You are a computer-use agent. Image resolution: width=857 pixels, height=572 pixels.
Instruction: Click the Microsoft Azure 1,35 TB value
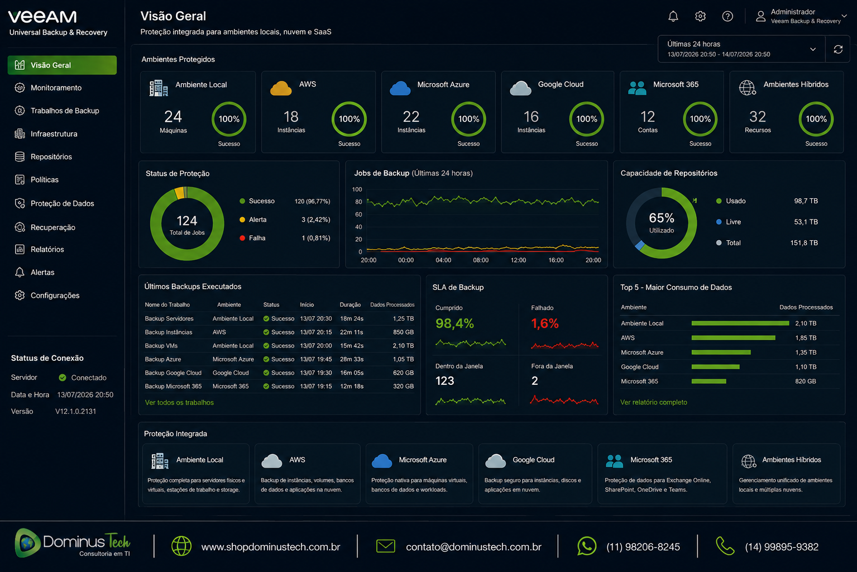click(x=806, y=352)
